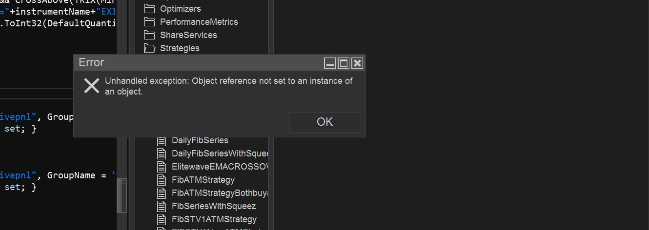Click the white X error icon in dialog
The width and height of the screenshot is (649, 230).
coord(92,86)
